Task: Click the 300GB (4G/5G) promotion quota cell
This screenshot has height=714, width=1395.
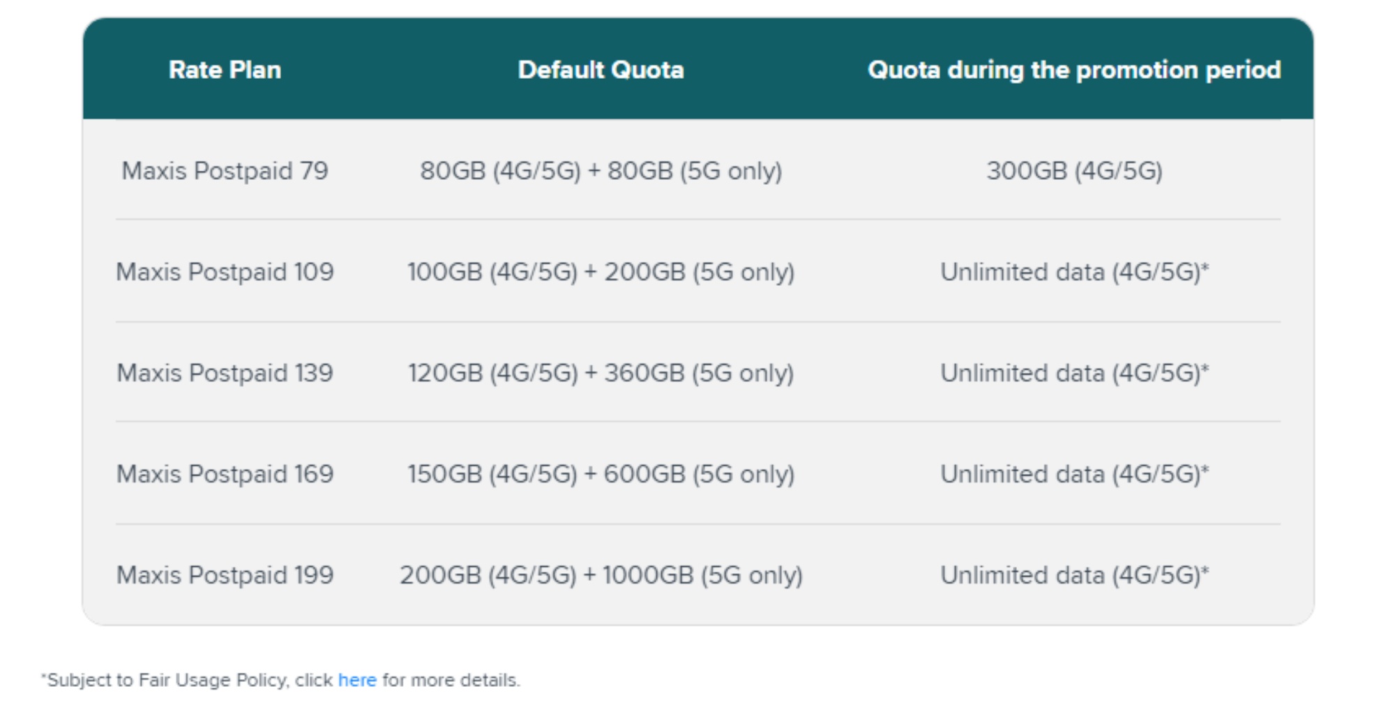Action: click(1074, 171)
